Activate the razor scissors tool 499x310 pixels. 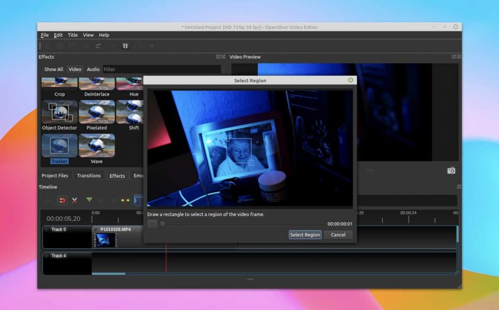74,200
